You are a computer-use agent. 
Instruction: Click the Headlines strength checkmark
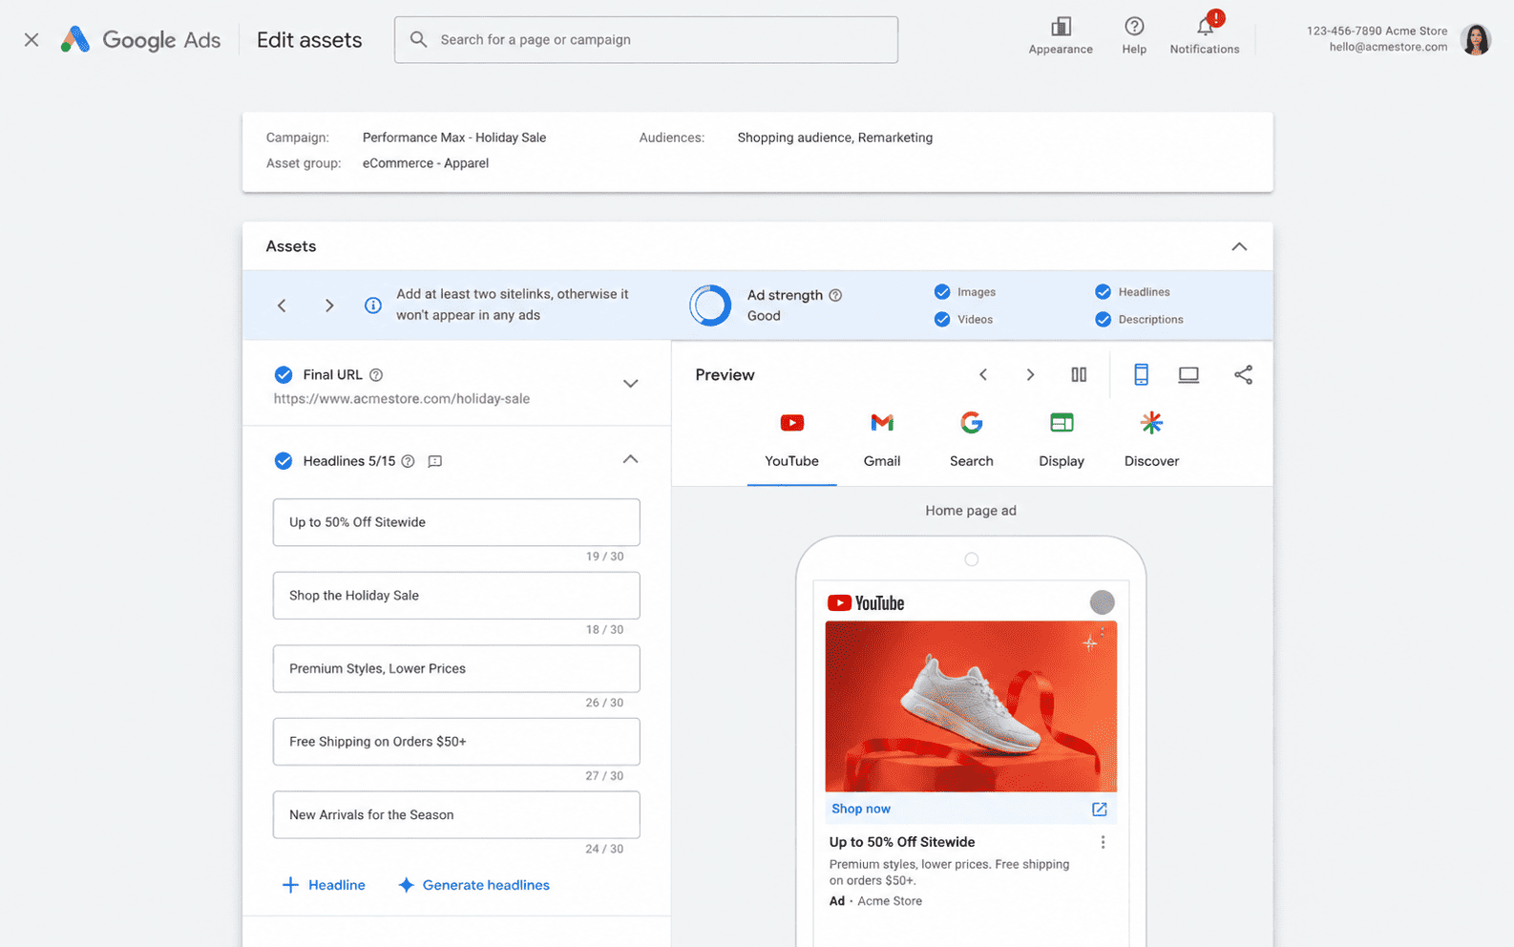click(x=1103, y=292)
